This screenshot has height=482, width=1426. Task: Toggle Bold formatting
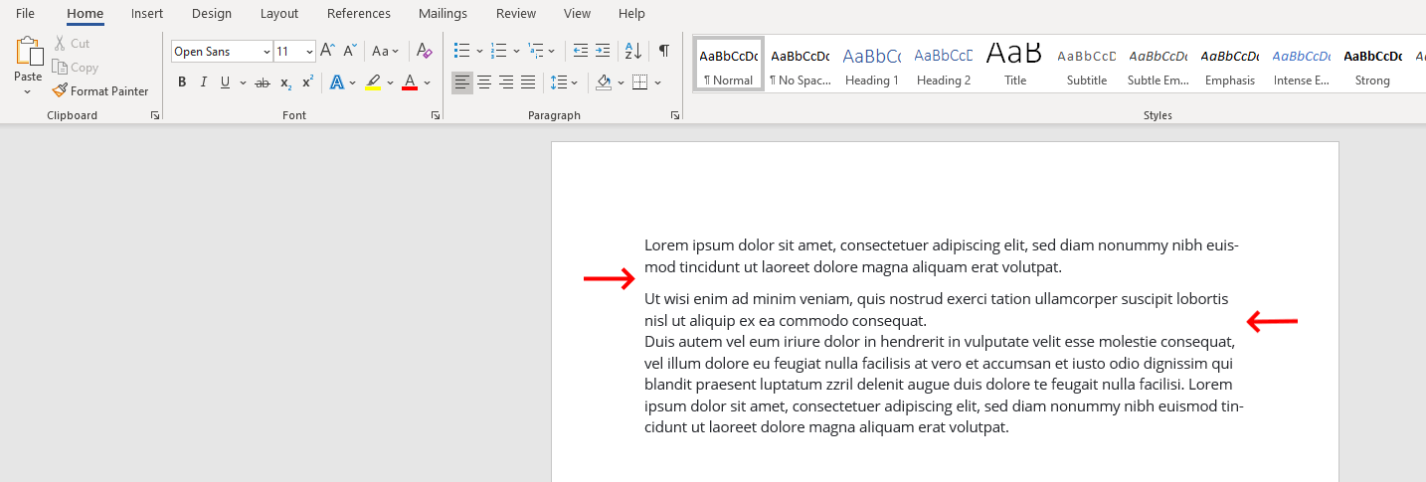[182, 82]
